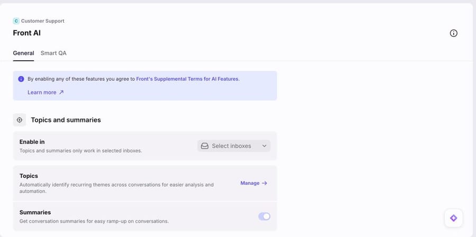
Task: Open the info icon next to Front AI
Action: point(454,33)
